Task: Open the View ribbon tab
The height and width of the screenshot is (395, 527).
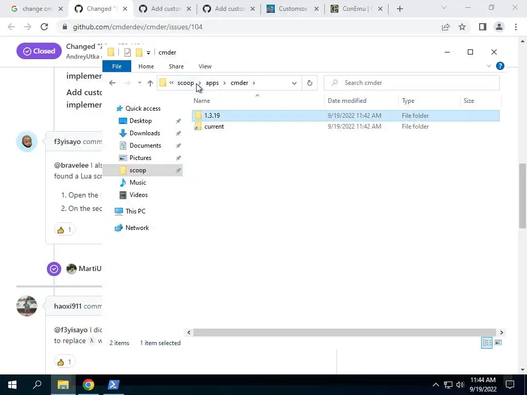Action: [205, 66]
